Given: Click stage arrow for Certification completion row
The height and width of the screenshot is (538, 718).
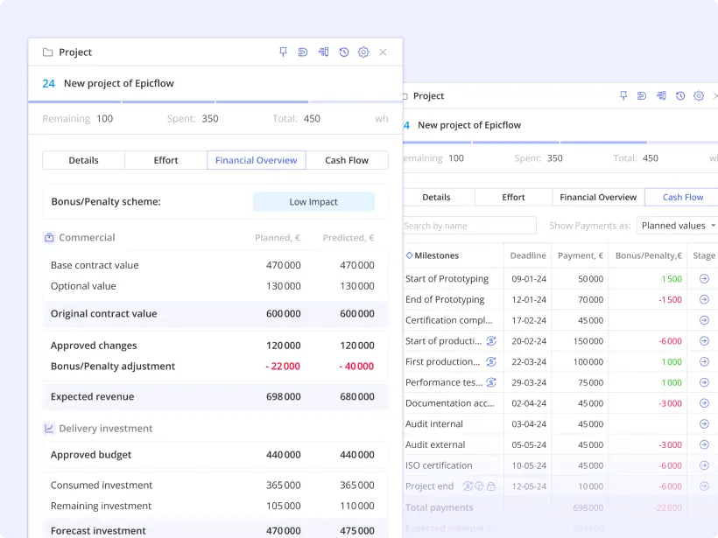Looking at the screenshot, I should [x=704, y=320].
